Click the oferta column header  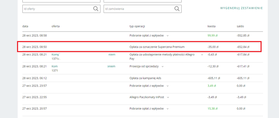pos(56,26)
